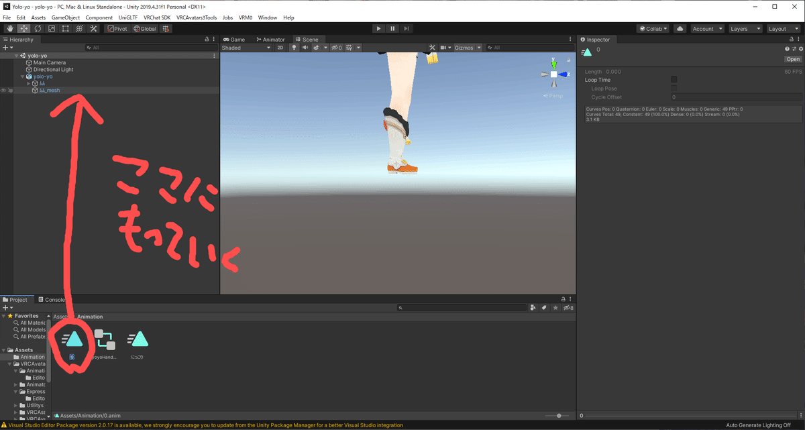Click the Pause button

point(392,29)
